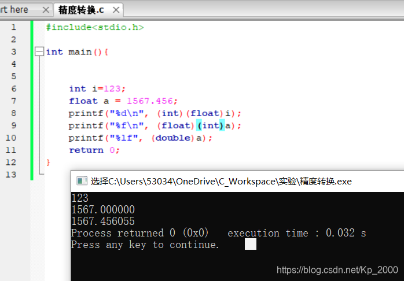Close the 精度转换.c tab

116,10
